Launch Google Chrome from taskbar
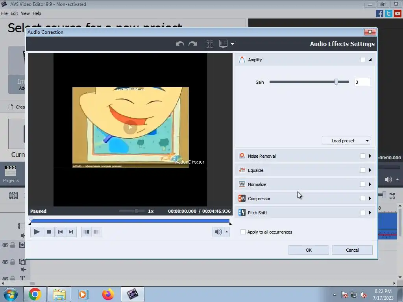This screenshot has width=403, height=302. point(35,294)
